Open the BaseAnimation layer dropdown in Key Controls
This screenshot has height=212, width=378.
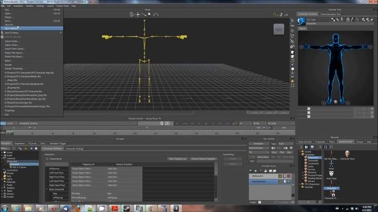pos(259,148)
